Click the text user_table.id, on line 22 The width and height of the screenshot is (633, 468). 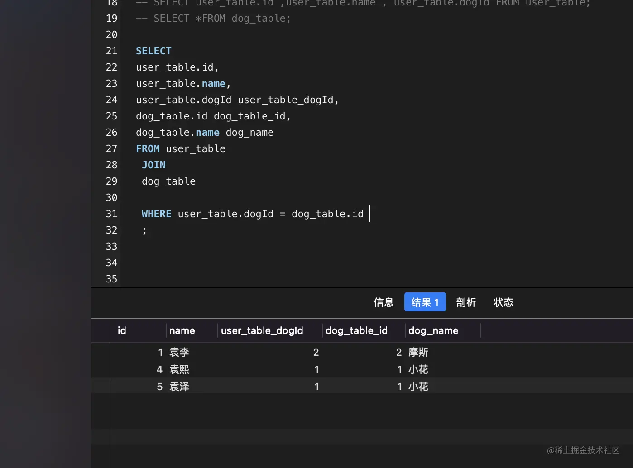[x=177, y=67]
